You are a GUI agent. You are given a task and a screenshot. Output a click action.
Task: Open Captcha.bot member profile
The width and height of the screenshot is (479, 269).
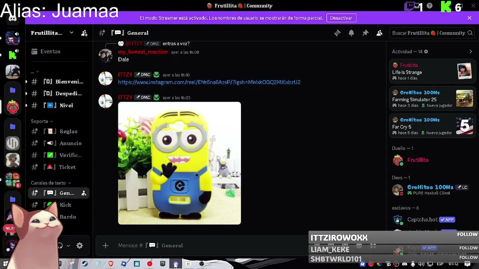pos(432,220)
